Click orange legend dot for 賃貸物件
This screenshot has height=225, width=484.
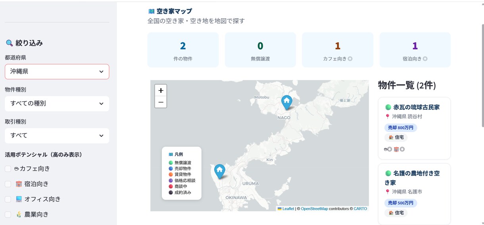(x=171, y=175)
